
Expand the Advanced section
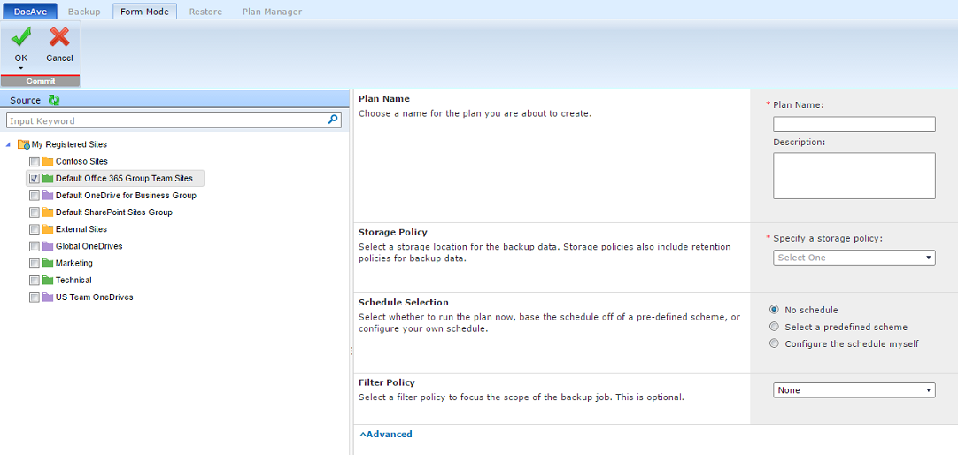[x=385, y=435]
